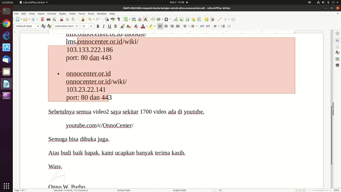Toggle italic formatting
Screen dimensions: 341x192
click(104, 26)
